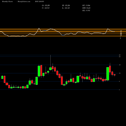126x126 pixels.
Task: Click the price axis label '9'
Action: 119,81
